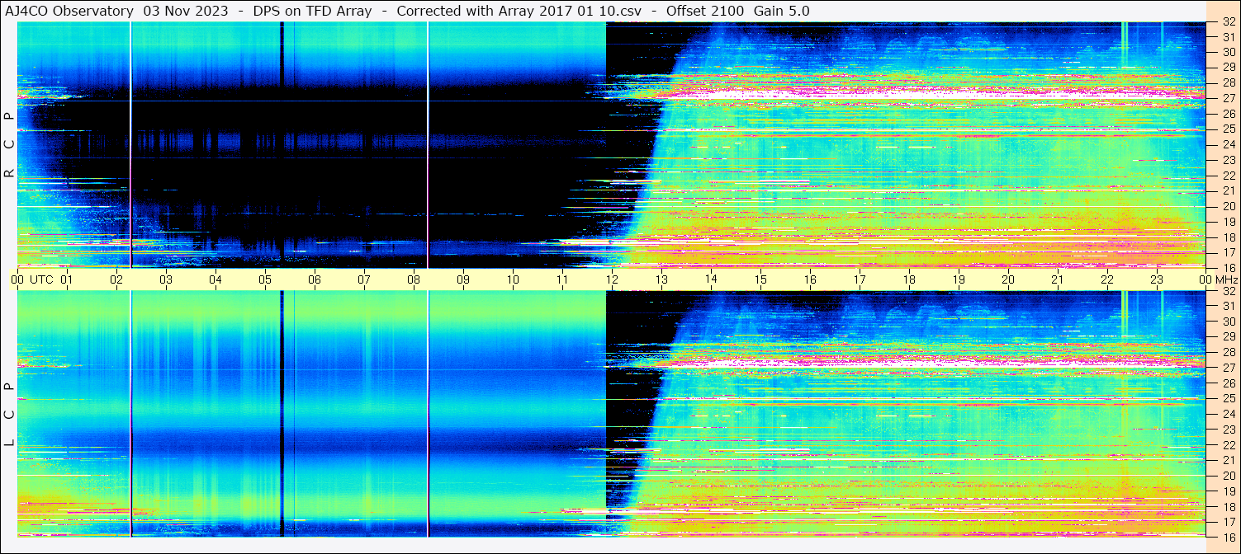Click the 01 hour tick label

(67, 279)
